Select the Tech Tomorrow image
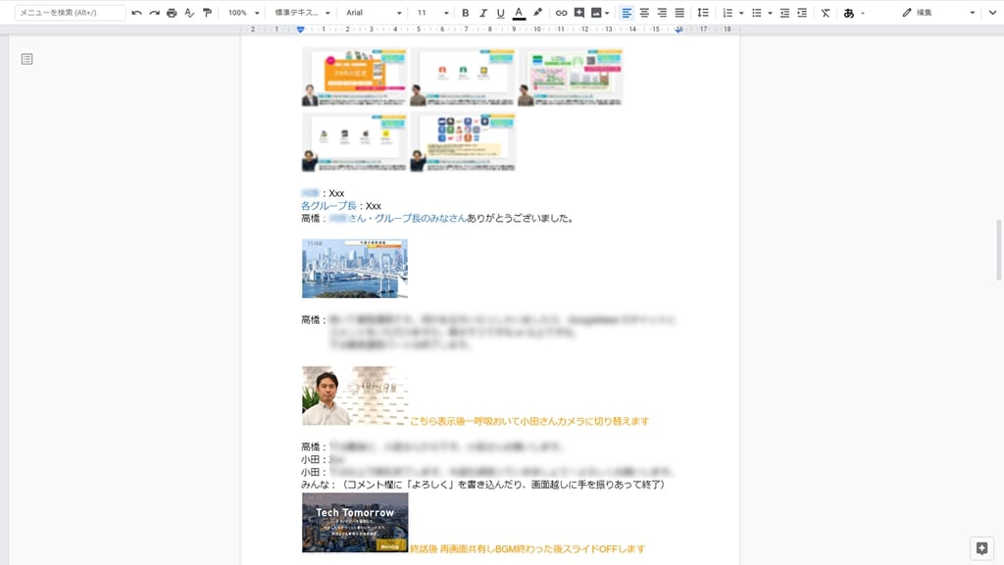This screenshot has height=565, width=1004. pyautogui.click(x=355, y=522)
